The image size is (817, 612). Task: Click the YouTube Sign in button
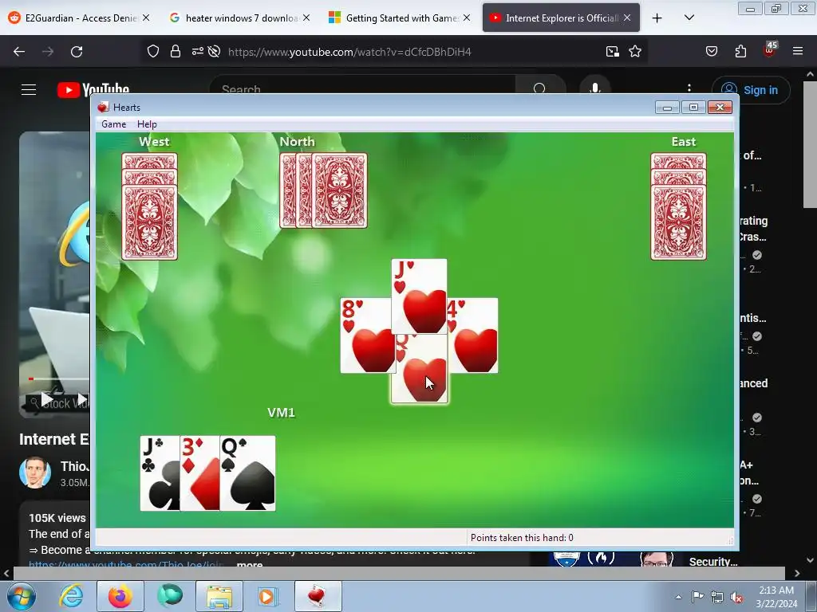[751, 90]
